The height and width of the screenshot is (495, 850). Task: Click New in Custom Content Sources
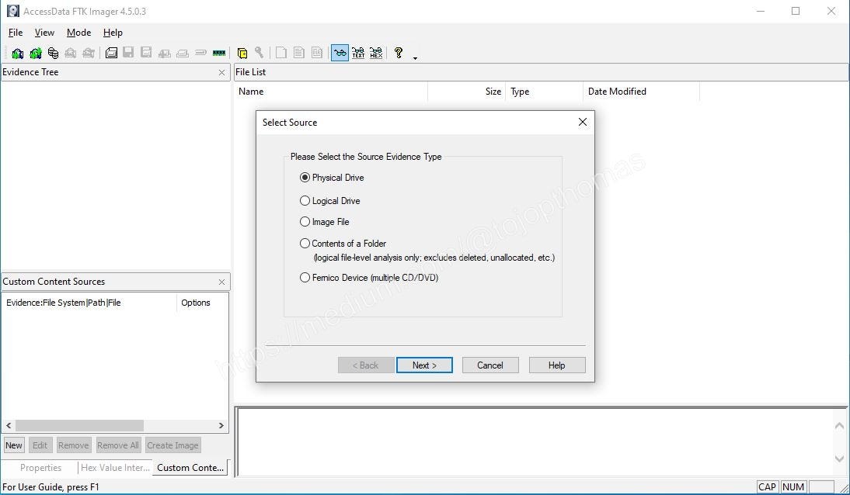click(13, 445)
